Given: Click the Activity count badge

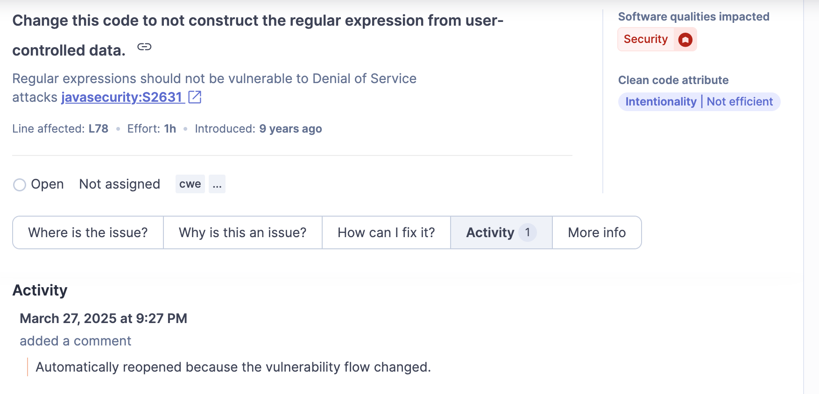Looking at the screenshot, I should (x=528, y=232).
